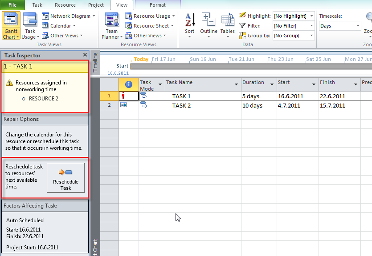Click the red overallocation indicator for TASK 1
Viewport: 372px width, 256px height.
[x=123, y=96]
